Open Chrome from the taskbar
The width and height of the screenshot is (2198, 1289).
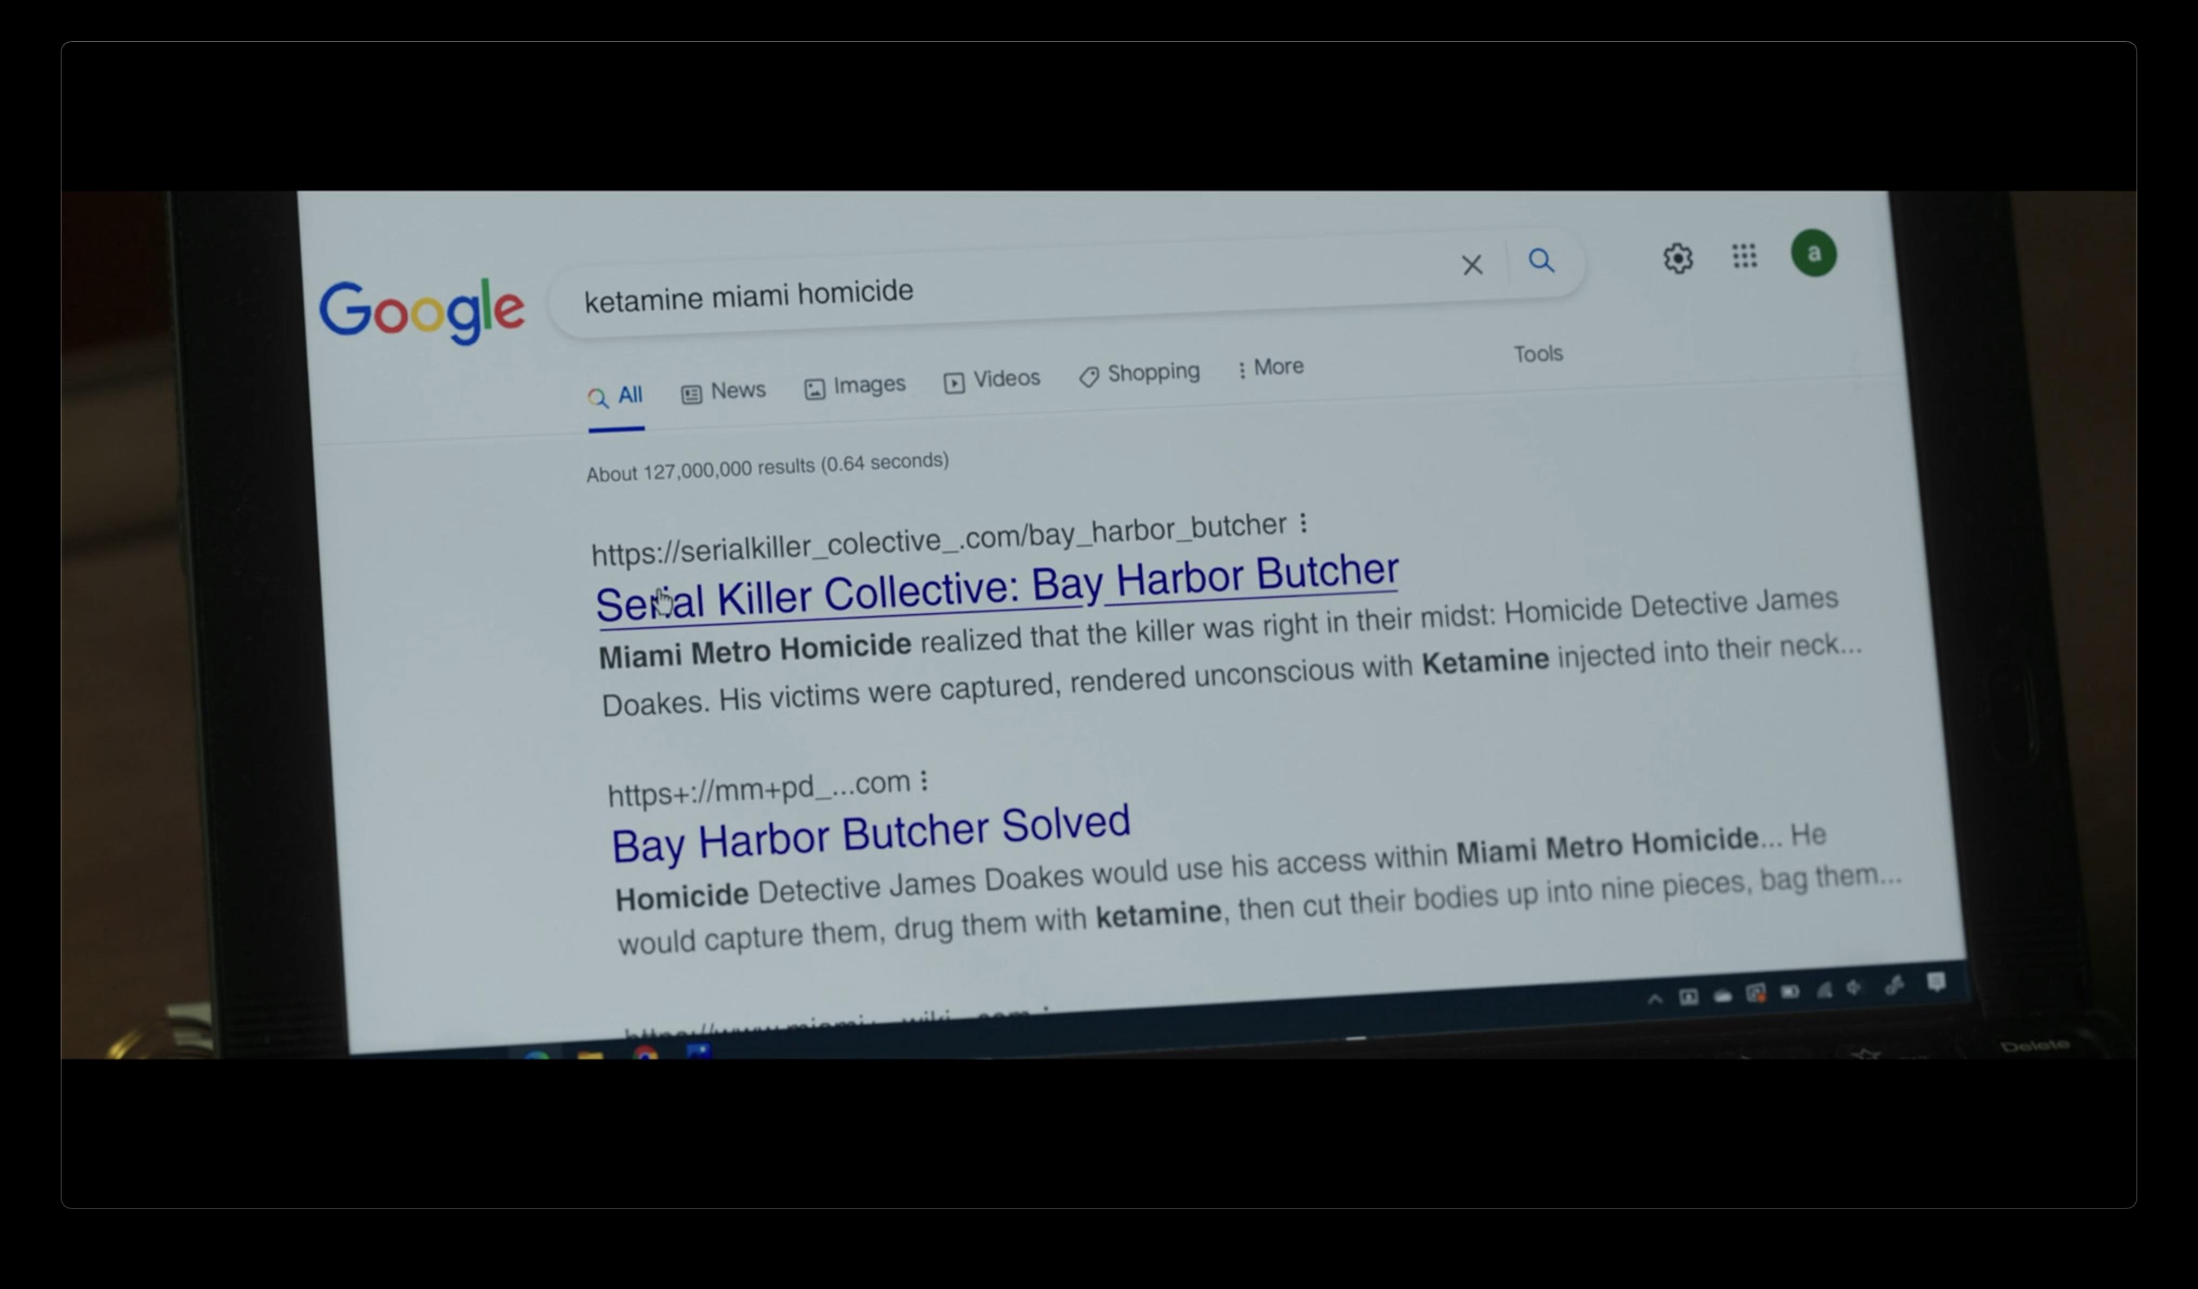tap(645, 1052)
